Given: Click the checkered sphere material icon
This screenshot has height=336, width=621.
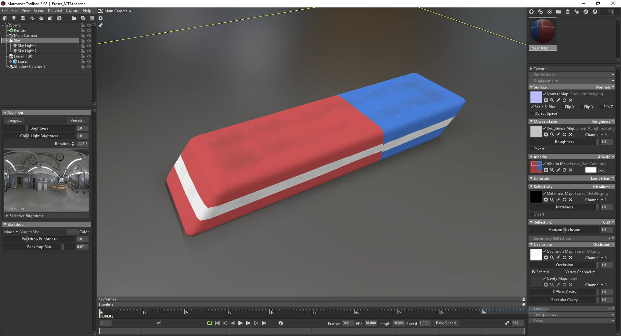Looking at the screenshot, I should (x=550, y=12).
